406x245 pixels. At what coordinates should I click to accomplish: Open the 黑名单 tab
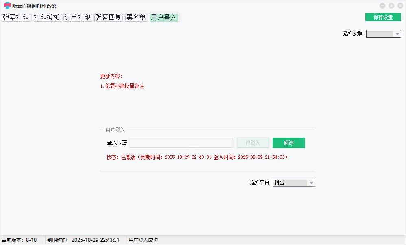(136, 17)
